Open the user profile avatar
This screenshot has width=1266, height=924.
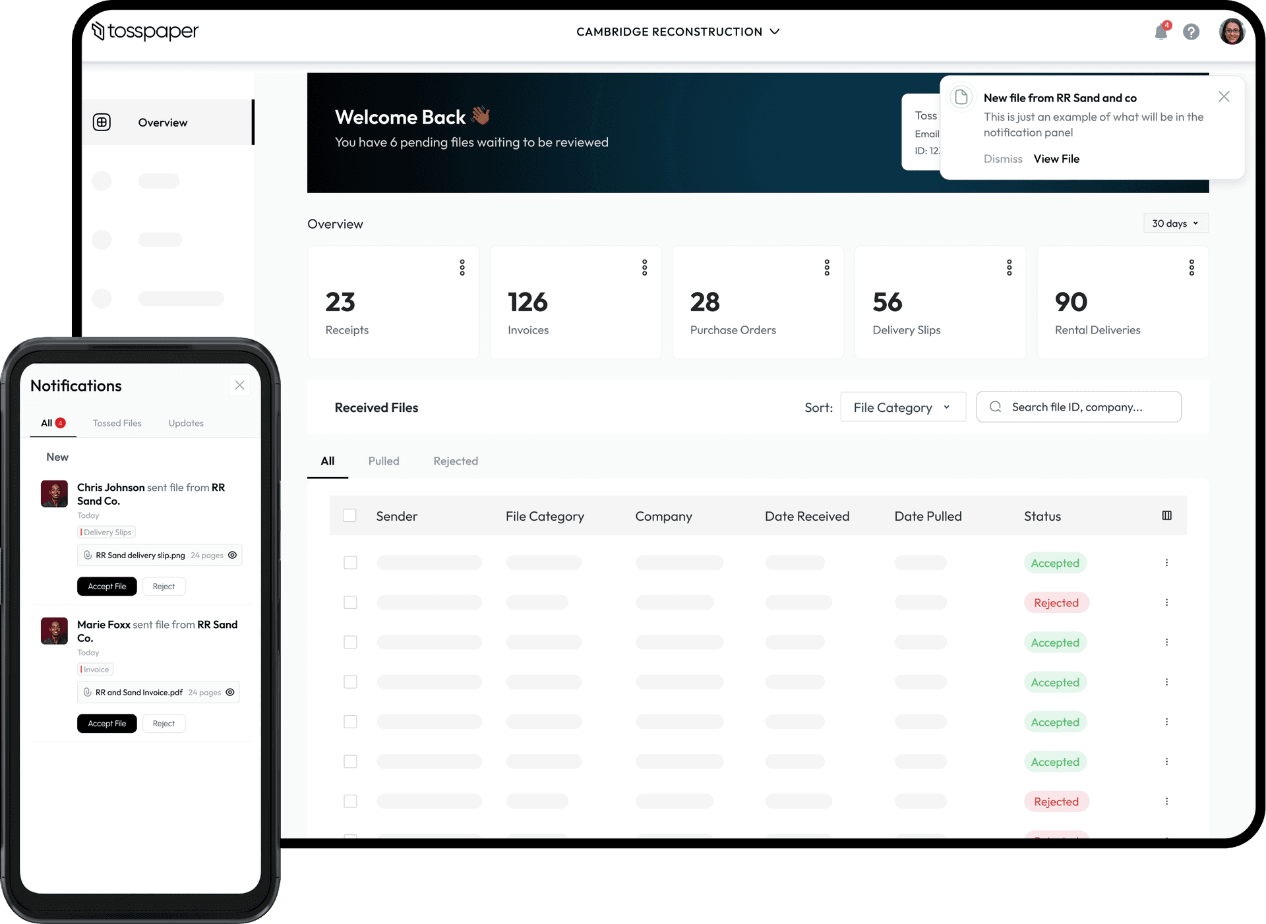tap(1232, 31)
